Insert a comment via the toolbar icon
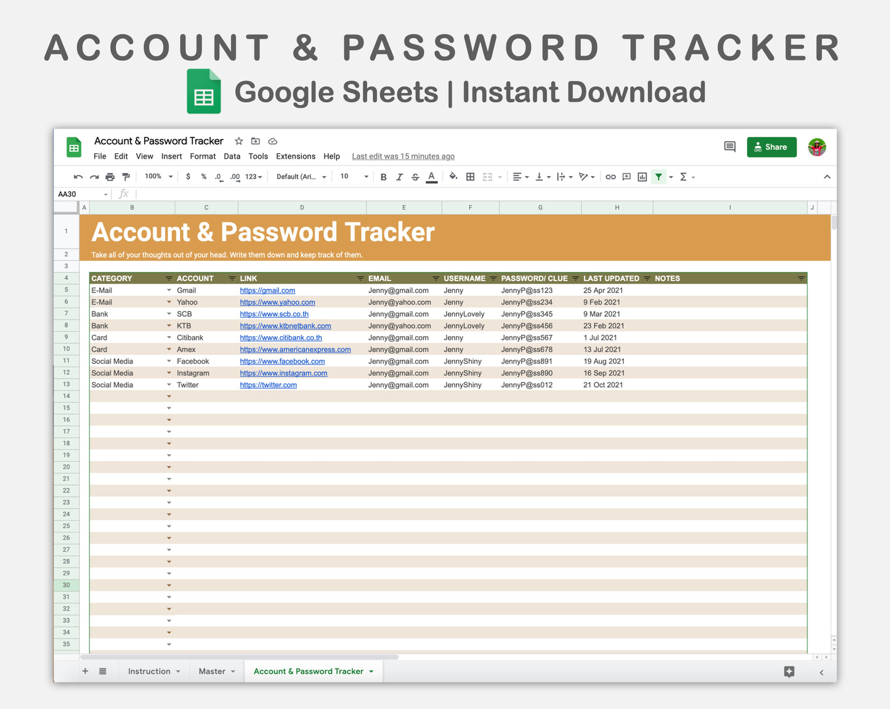Image resolution: width=890 pixels, height=709 pixels. [626, 177]
